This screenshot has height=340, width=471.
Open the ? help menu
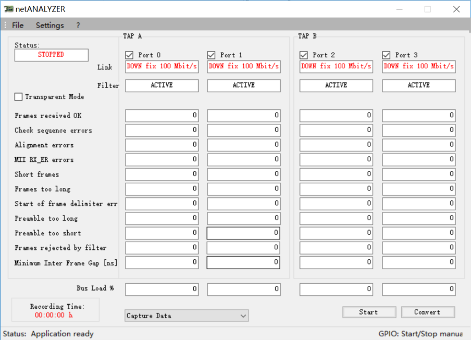point(78,25)
